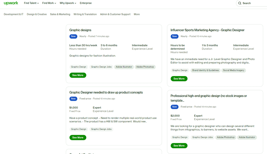Open the Find Talent dropdown
Viewport: 267px width, 154px height.
tap(31, 3)
